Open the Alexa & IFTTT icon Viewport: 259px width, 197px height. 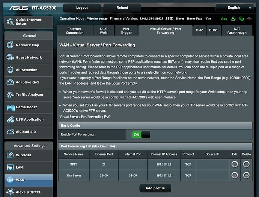point(10,192)
